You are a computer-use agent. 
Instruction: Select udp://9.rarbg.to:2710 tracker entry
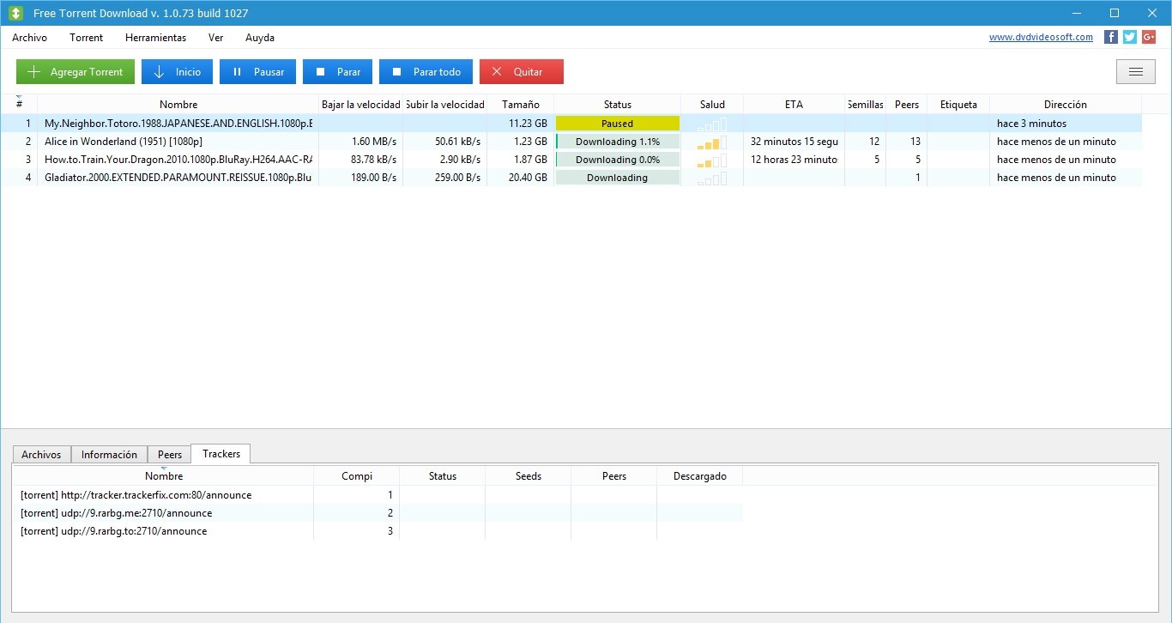(378, 531)
